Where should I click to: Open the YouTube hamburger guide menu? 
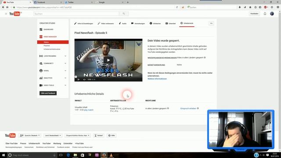coord(6,14)
